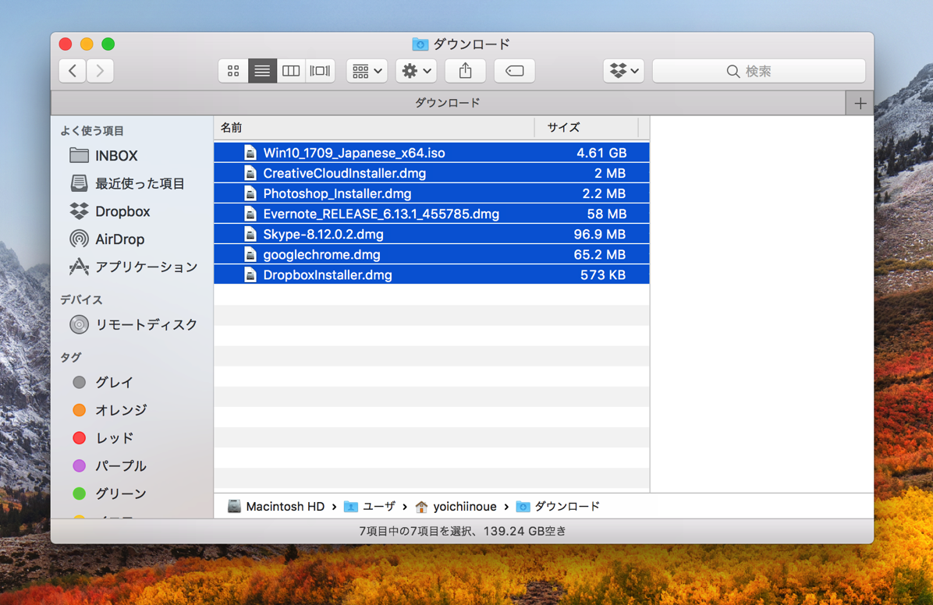Click the 65.2 MB size cell
Viewport: 933px width, 605px height.
click(600, 255)
